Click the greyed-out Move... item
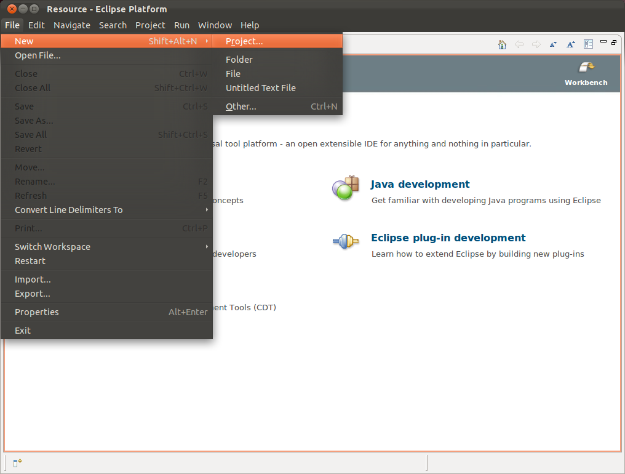Image resolution: width=625 pixels, height=474 pixels. pyautogui.click(x=106, y=167)
